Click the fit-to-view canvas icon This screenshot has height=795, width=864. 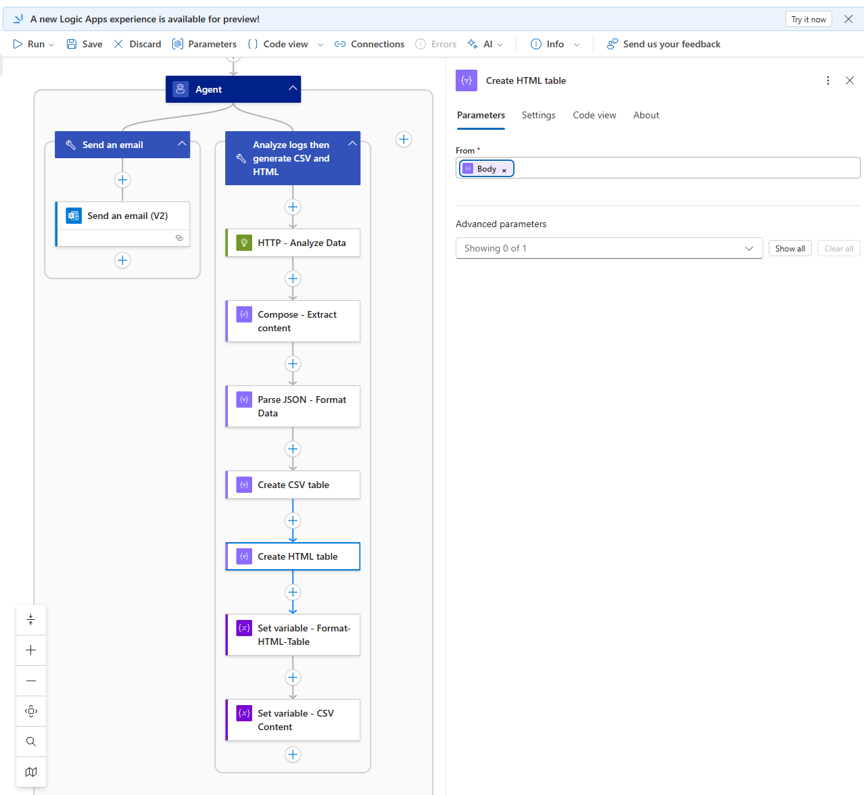(31, 711)
